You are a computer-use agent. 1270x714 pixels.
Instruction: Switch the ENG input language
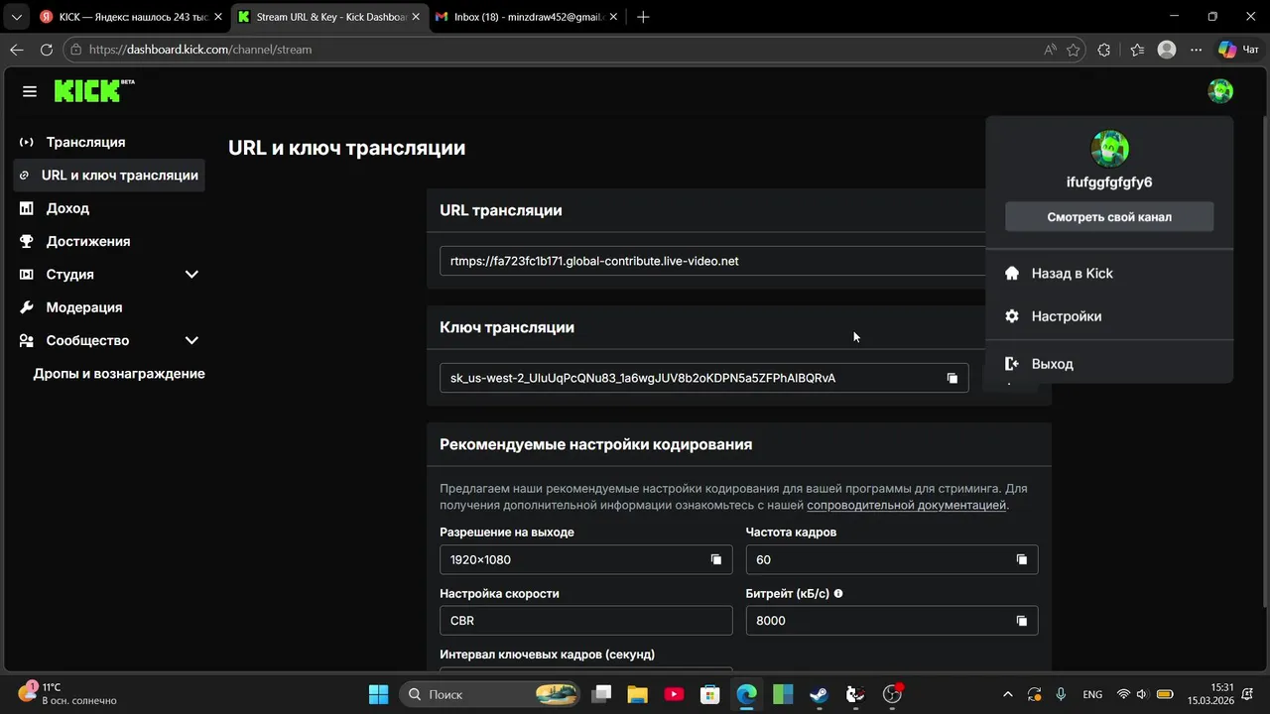pyautogui.click(x=1092, y=694)
